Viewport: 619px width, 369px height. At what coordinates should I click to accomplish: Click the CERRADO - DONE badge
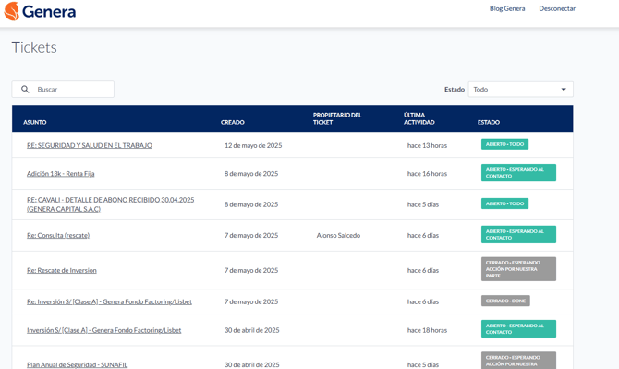click(x=505, y=301)
